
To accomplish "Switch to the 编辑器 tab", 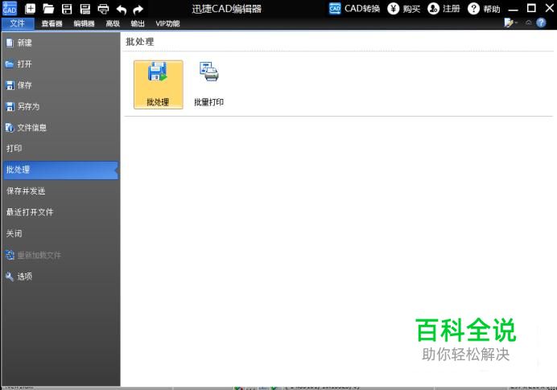I will pos(85,24).
